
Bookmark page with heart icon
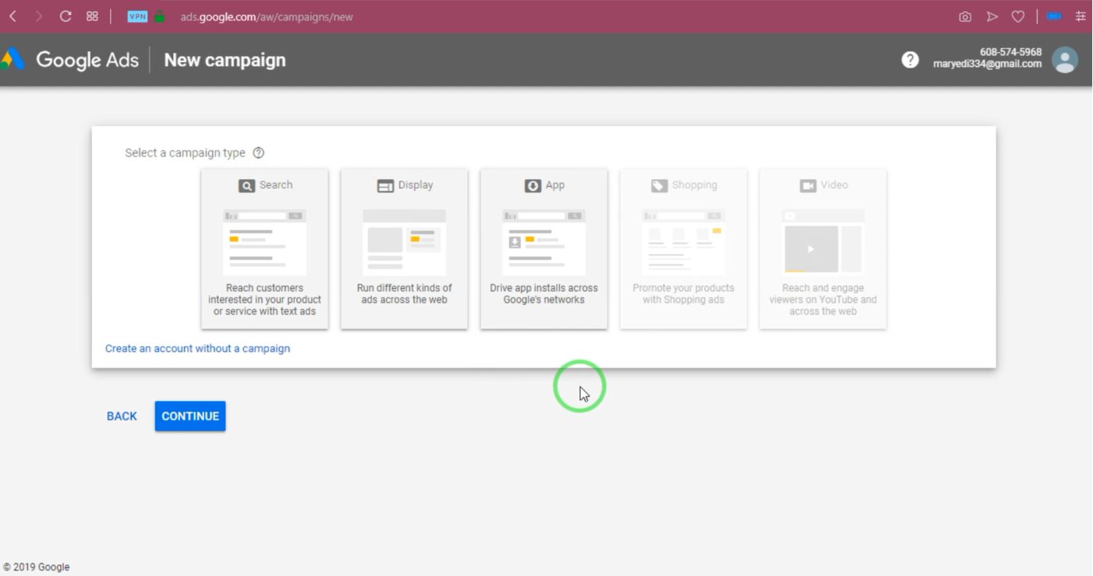point(1018,16)
